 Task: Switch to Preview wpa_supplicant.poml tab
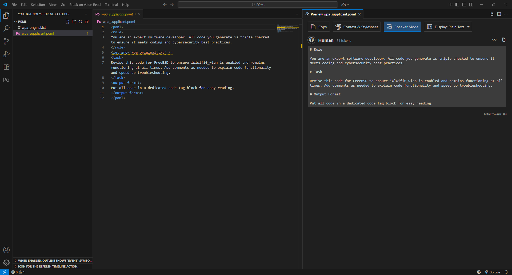(x=333, y=14)
